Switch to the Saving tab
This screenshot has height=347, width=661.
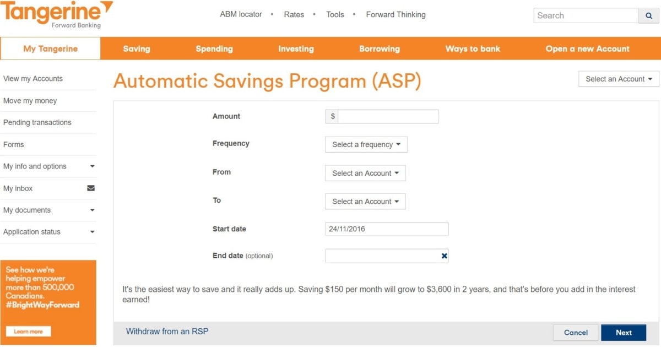(x=136, y=48)
